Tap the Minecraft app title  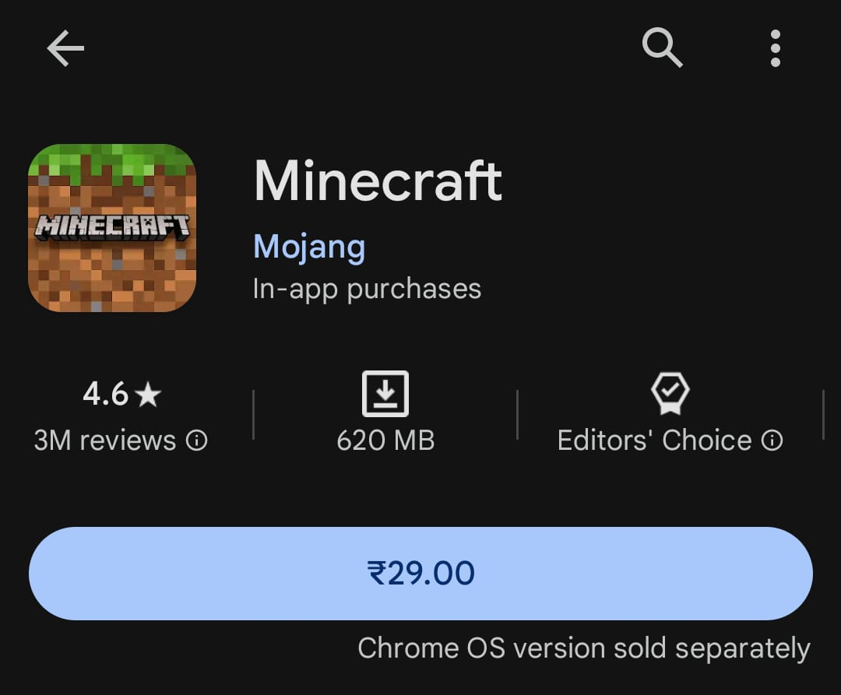pyautogui.click(x=378, y=181)
